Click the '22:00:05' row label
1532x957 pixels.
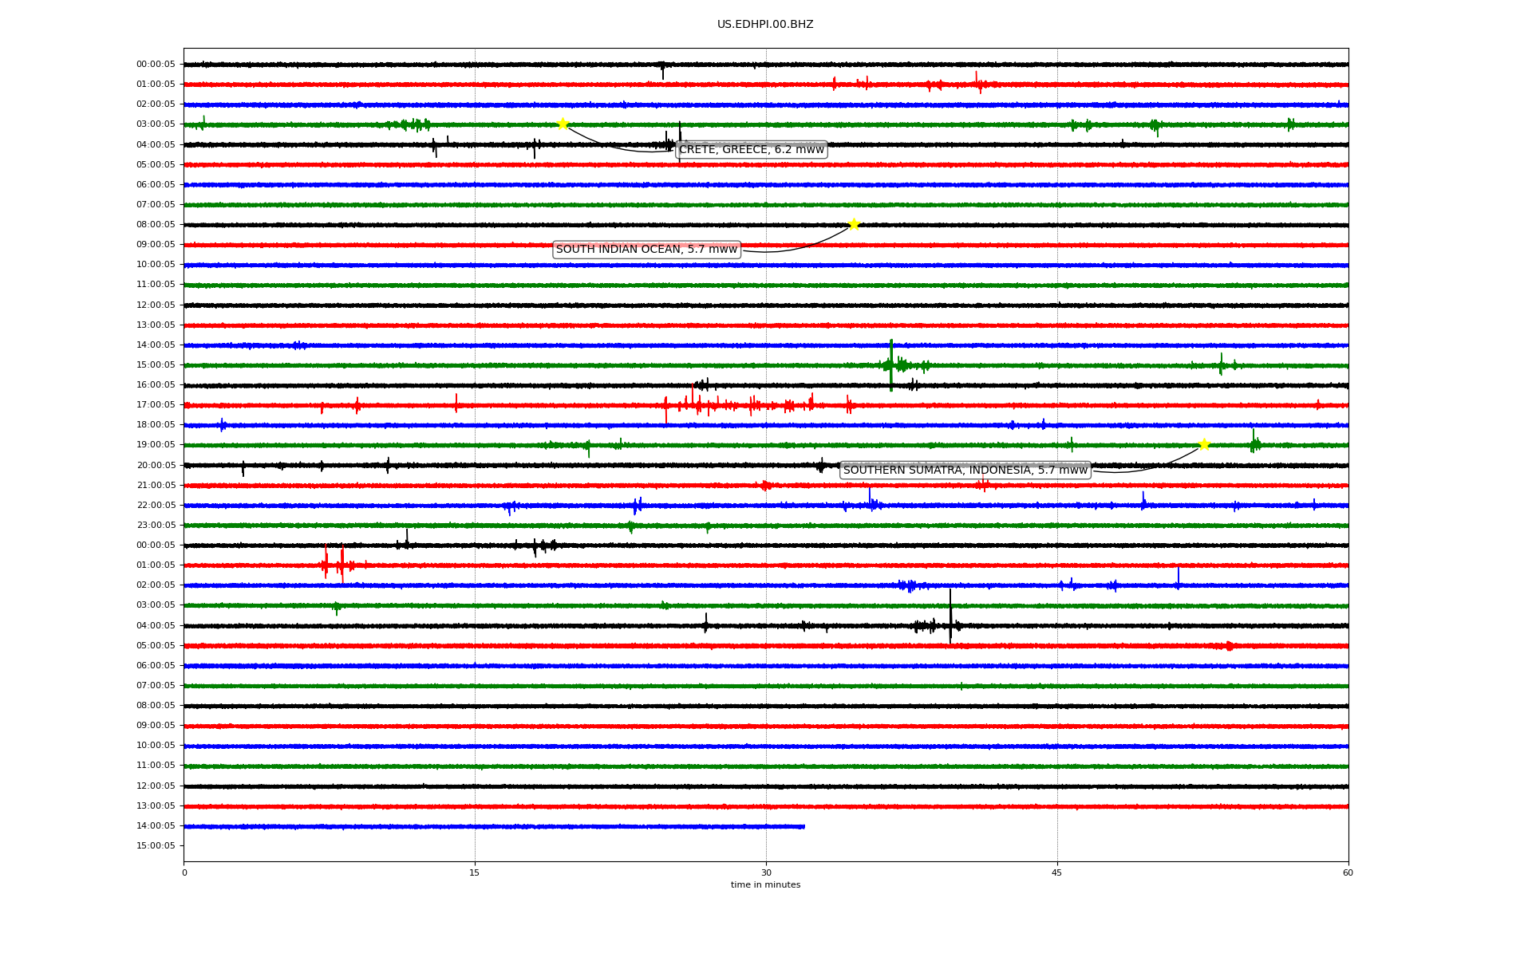[156, 506]
